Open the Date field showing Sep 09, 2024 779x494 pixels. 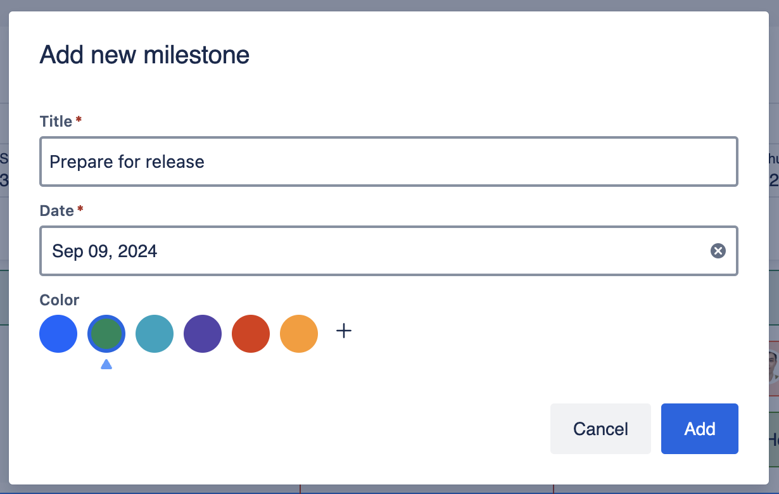(374, 251)
